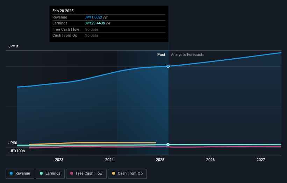Click the Earnings row label in tooltip
Screen dimensions: 287x183
60,23
